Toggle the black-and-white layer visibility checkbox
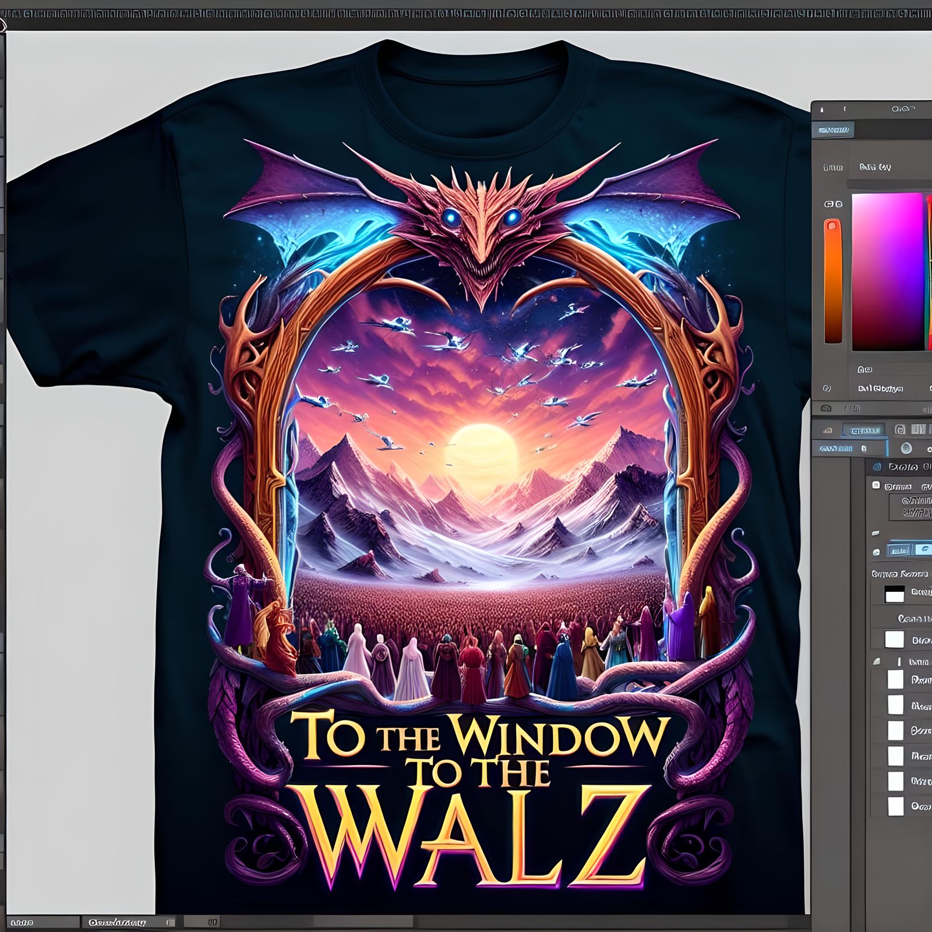The image size is (932, 932). point(895,595)
